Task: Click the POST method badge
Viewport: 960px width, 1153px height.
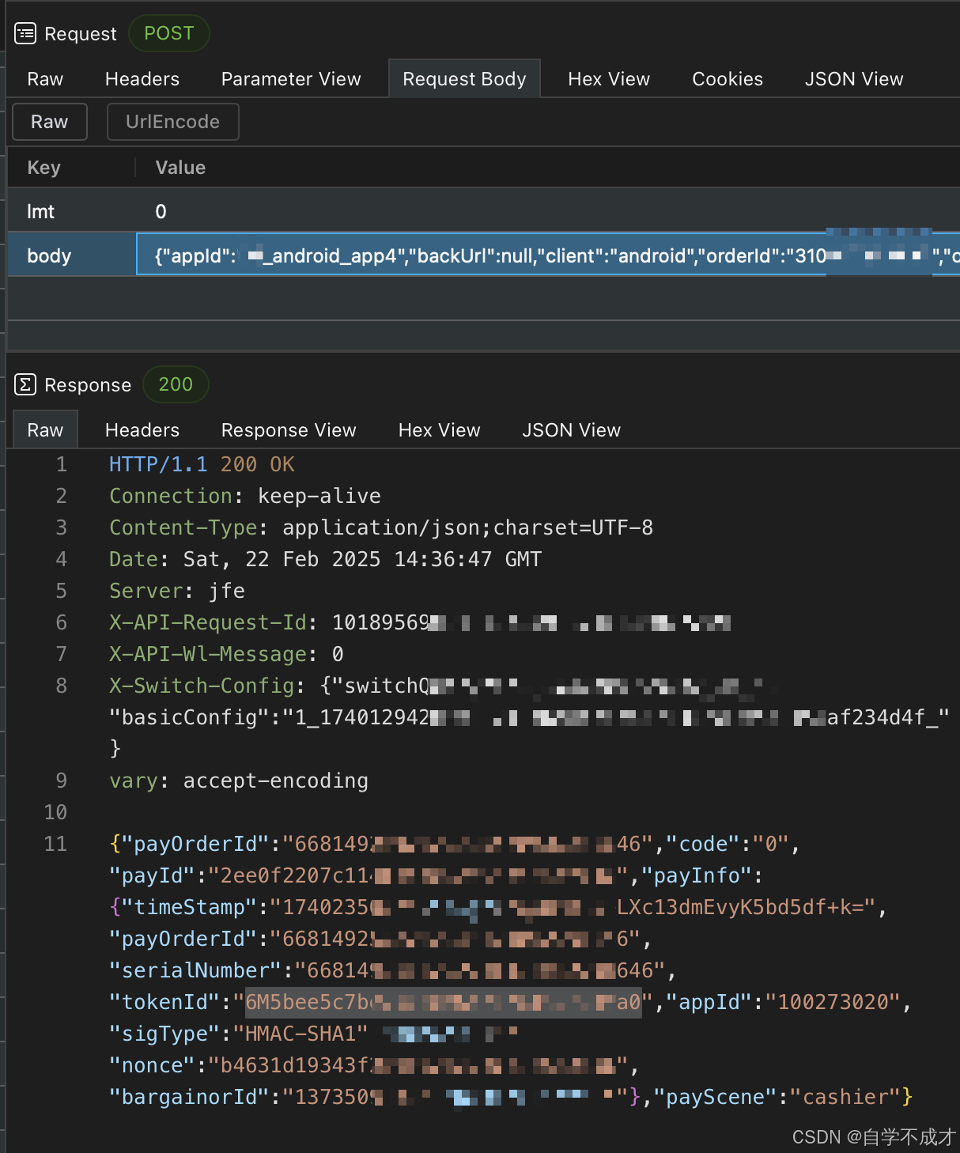Action: point(168,33)
